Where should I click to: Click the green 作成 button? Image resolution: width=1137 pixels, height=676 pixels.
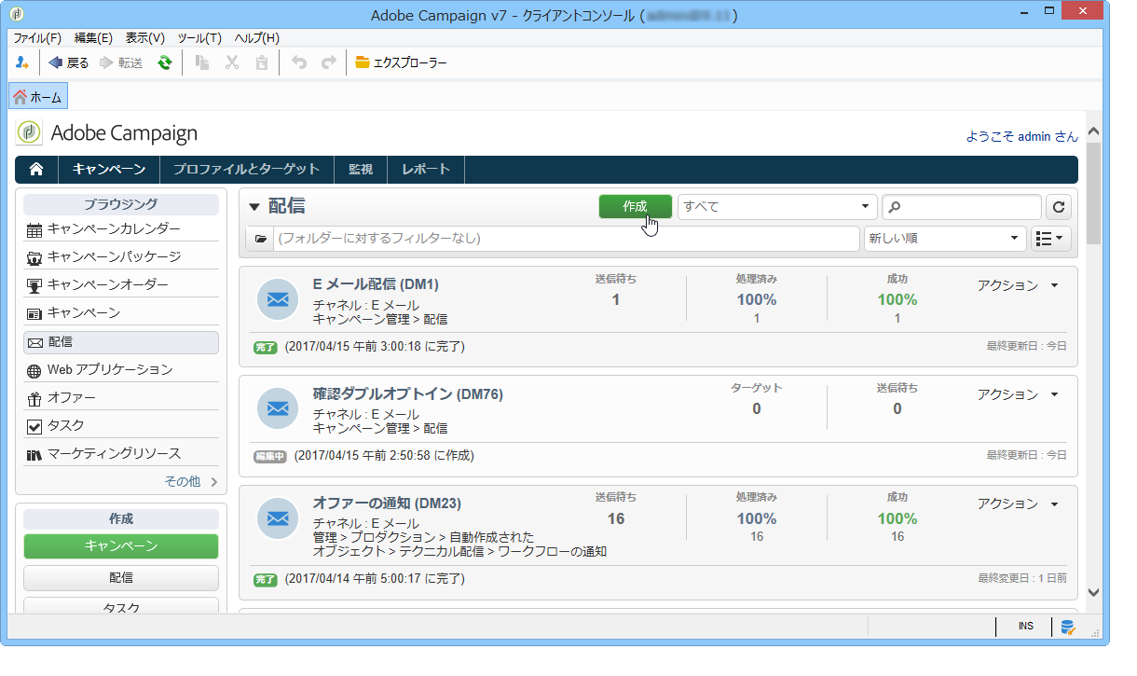coord(635,207)
